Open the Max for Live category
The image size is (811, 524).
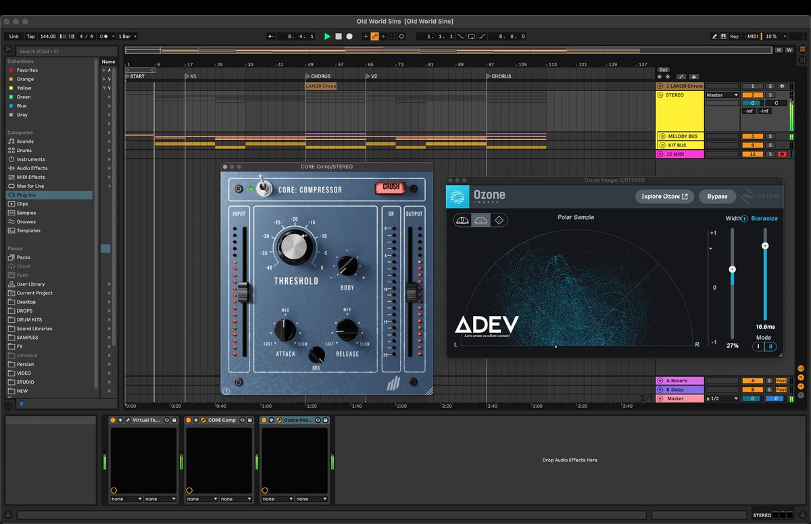(49, 186)
